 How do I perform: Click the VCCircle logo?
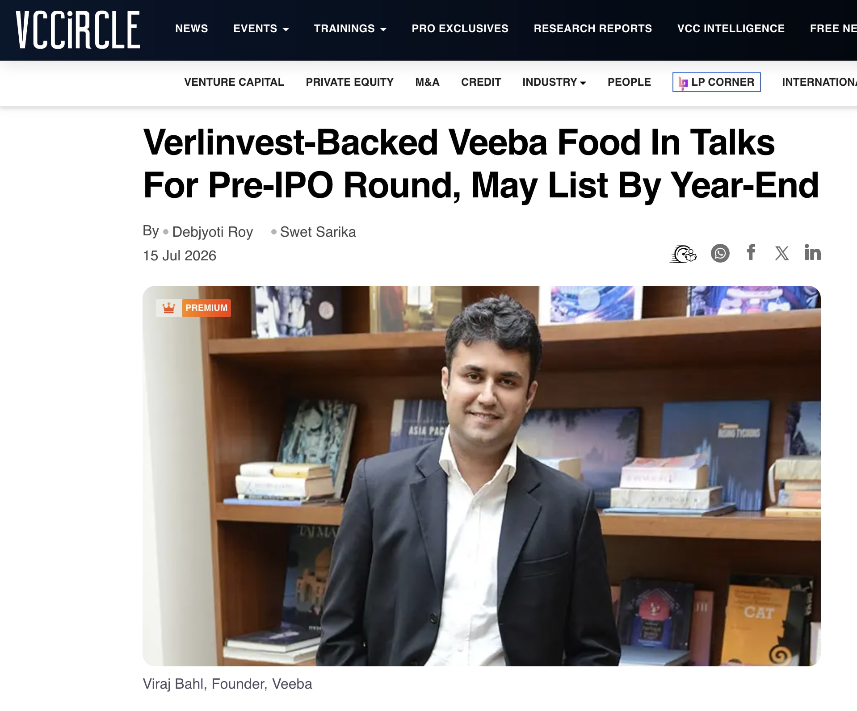(x=78, y=29)
